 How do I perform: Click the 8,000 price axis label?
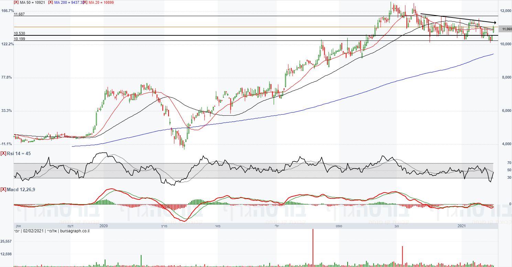tap(507, 78)
